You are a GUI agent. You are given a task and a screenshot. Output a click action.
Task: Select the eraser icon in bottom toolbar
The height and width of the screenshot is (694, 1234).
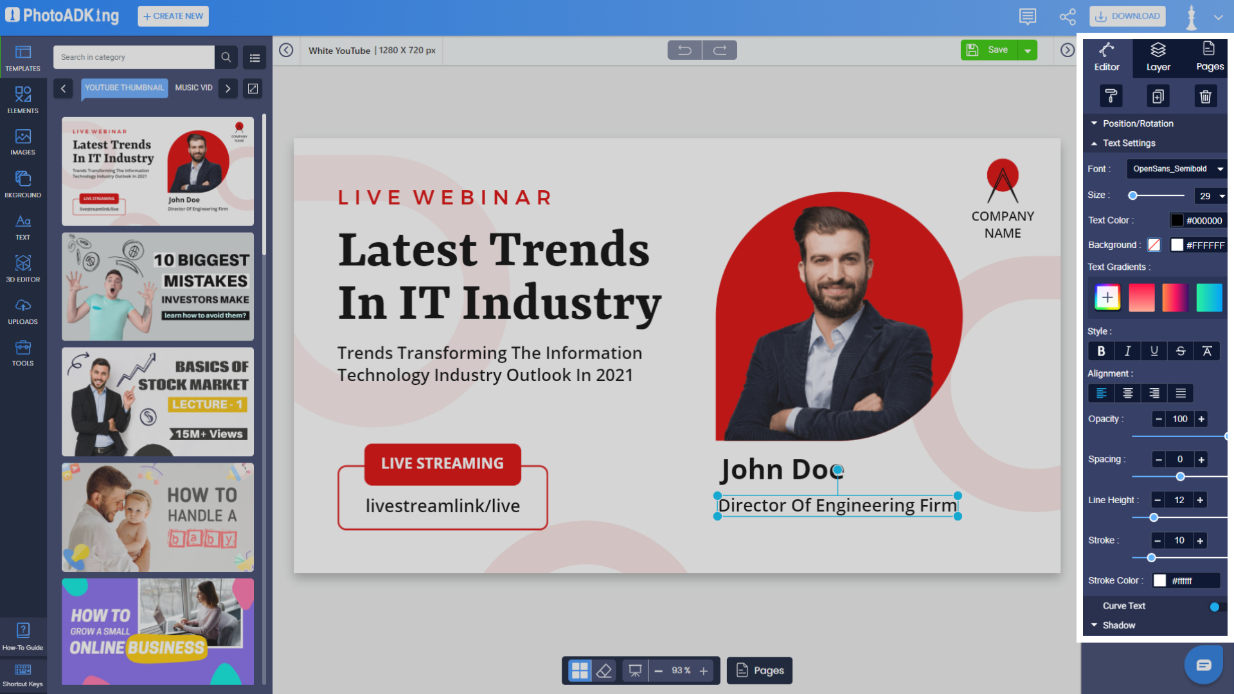[x=604, y=671]
